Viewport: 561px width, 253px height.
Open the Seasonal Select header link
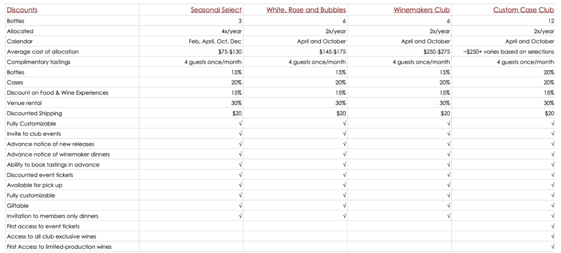[x=216, y=10]
